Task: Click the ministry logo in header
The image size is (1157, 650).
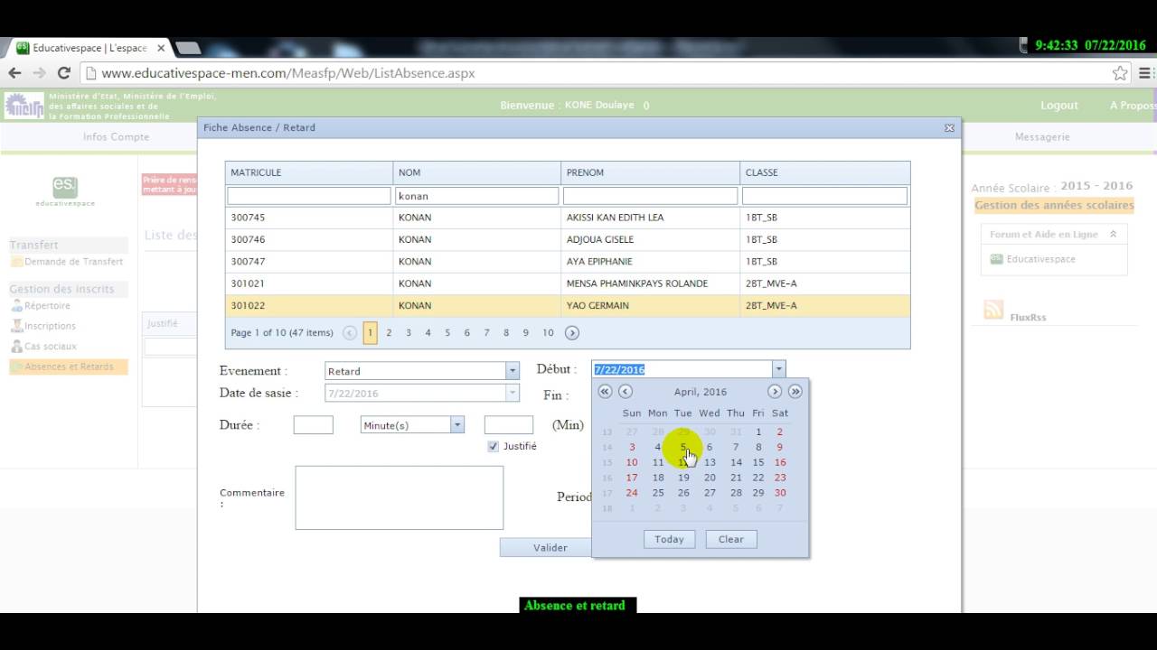Action: click(24, 106)
